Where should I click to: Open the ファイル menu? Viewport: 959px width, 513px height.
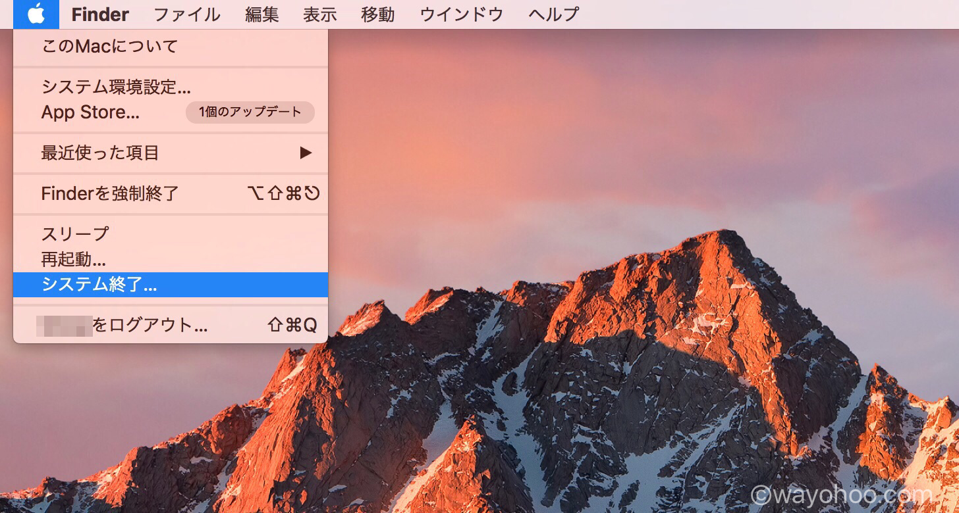187,14
